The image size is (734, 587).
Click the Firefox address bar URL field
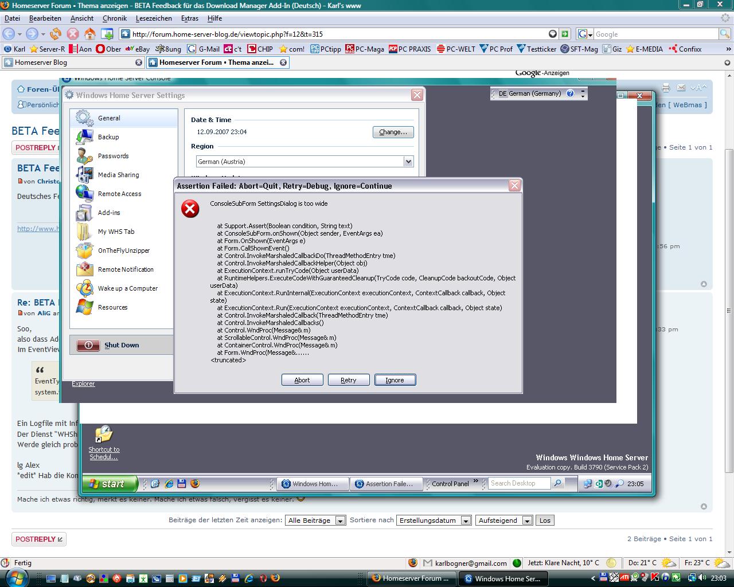tap(338, 34)
